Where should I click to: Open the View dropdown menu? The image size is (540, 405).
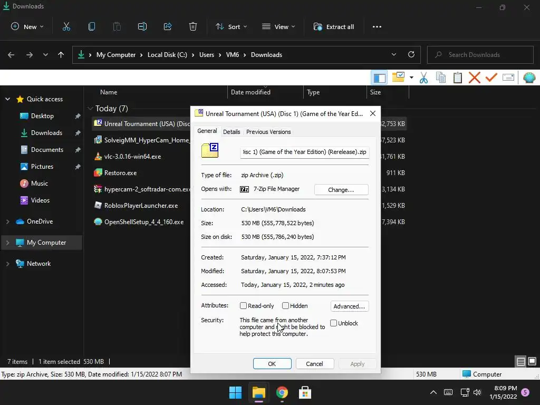pyautogui.click(x=278, y=26)
